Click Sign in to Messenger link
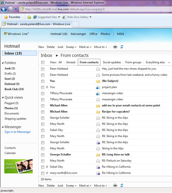 18,132
